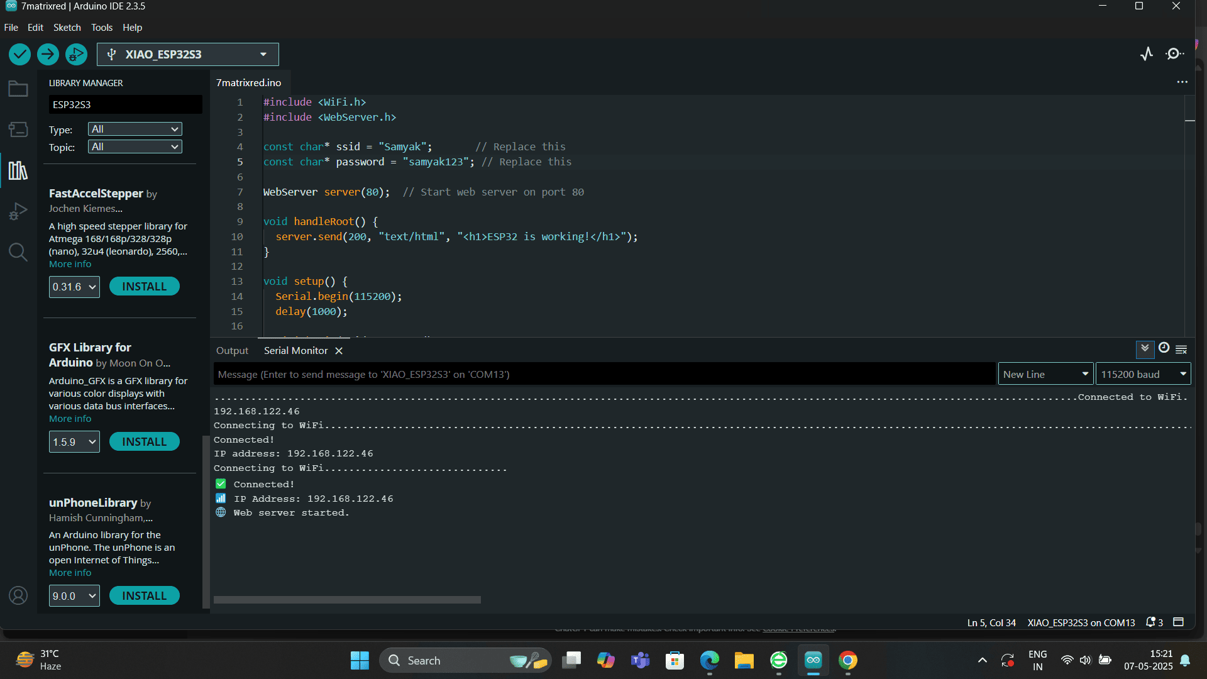
Task: Click the Serial Monitor horizontal scrollbar
Action: [x=347, y=600]
